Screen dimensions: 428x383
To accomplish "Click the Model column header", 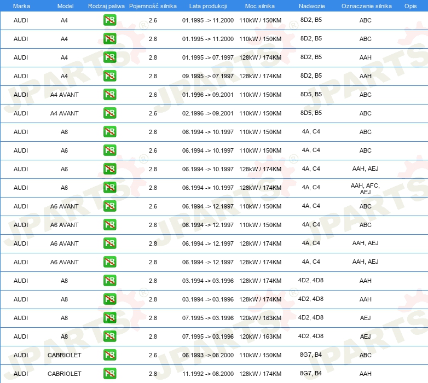I will coord(65,6).
